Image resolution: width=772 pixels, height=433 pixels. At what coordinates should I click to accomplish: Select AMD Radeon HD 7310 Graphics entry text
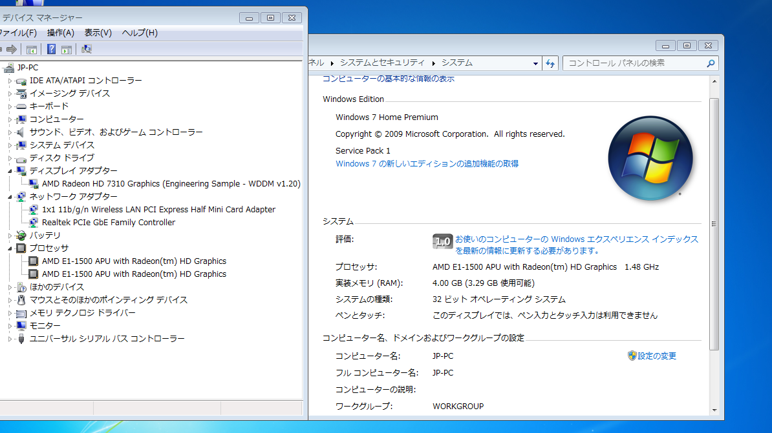coord(171,184)
